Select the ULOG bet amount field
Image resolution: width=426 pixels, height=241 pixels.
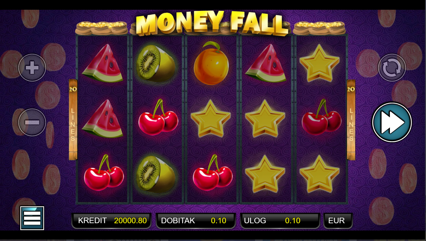[x=280, y=221]
